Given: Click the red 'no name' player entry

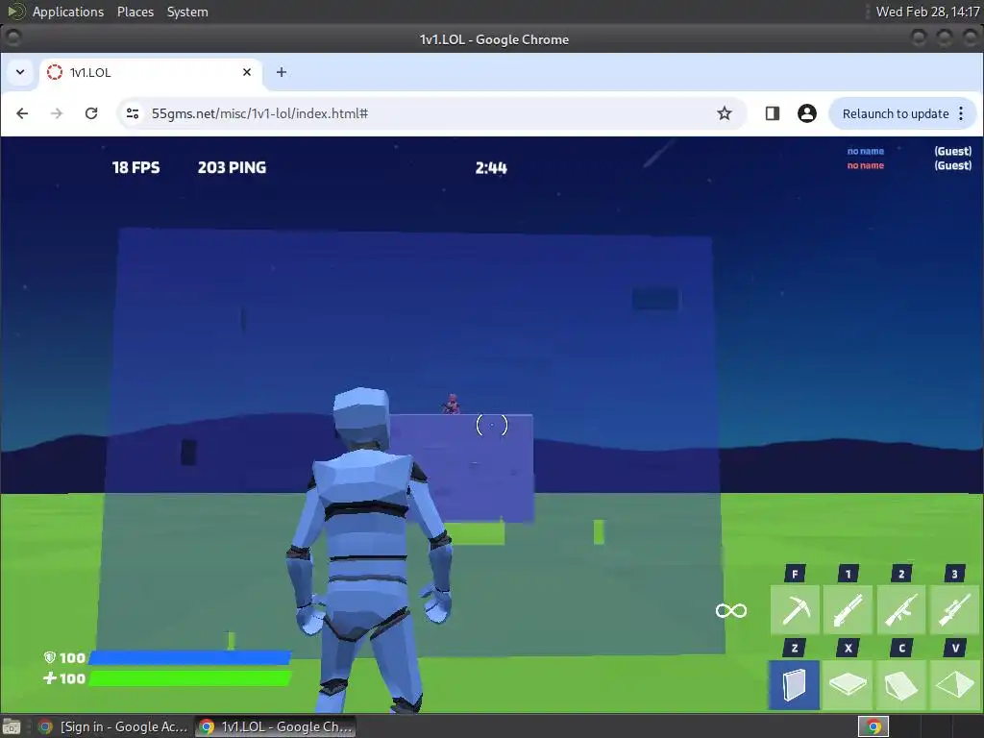Looking at the screenshot, I should pyautogui.click(x=866, y=165).
